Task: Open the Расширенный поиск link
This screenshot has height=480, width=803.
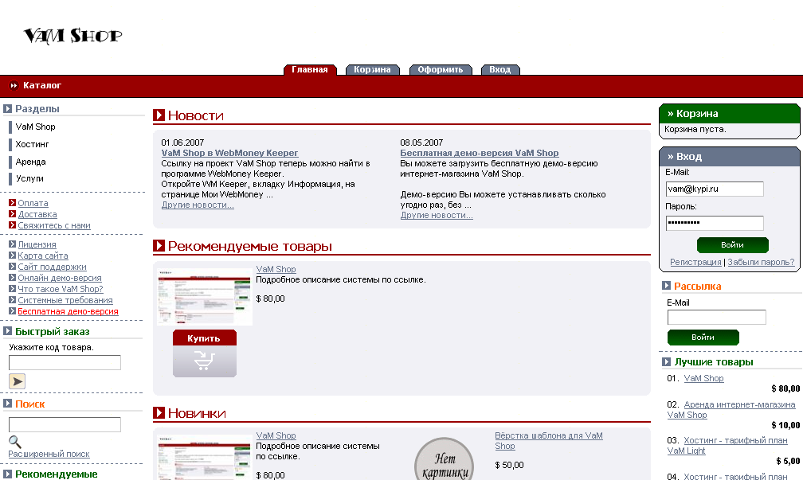Action: [49, 454]
